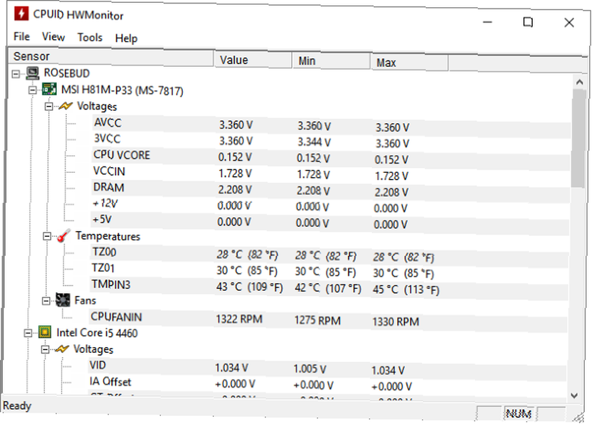This screenshot has width=592, height=424.
Task: Maximize the HWMonitor window
Action: click(x=528, y=23)
